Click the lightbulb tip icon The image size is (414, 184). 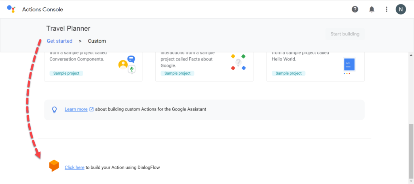point(55,109)
